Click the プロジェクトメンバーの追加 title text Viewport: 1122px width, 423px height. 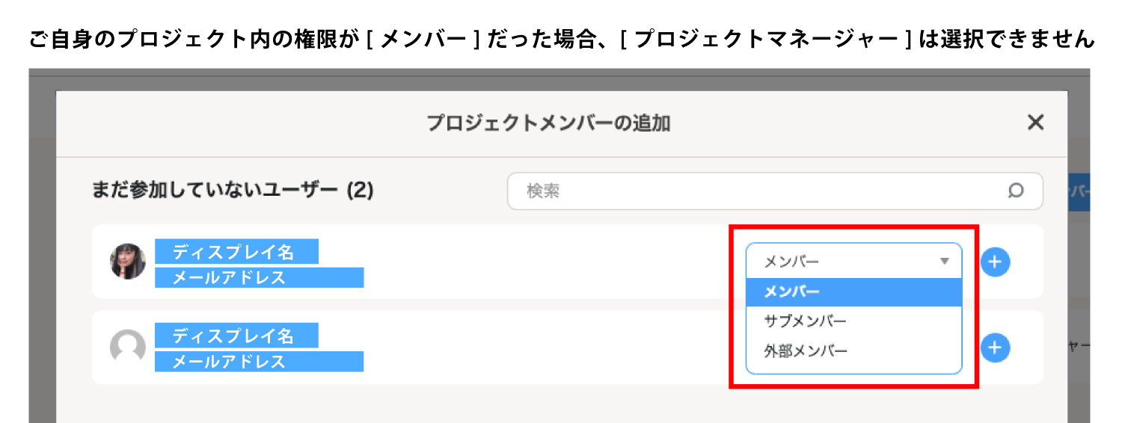548,123
